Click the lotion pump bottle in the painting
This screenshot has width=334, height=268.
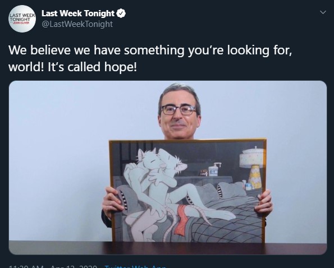pyautogui.click(x=214, y=169)
